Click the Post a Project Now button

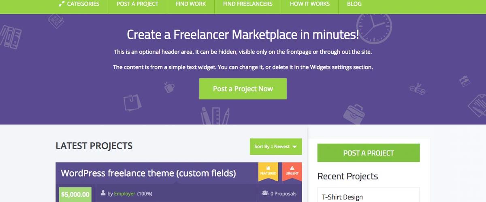[243, 89]
